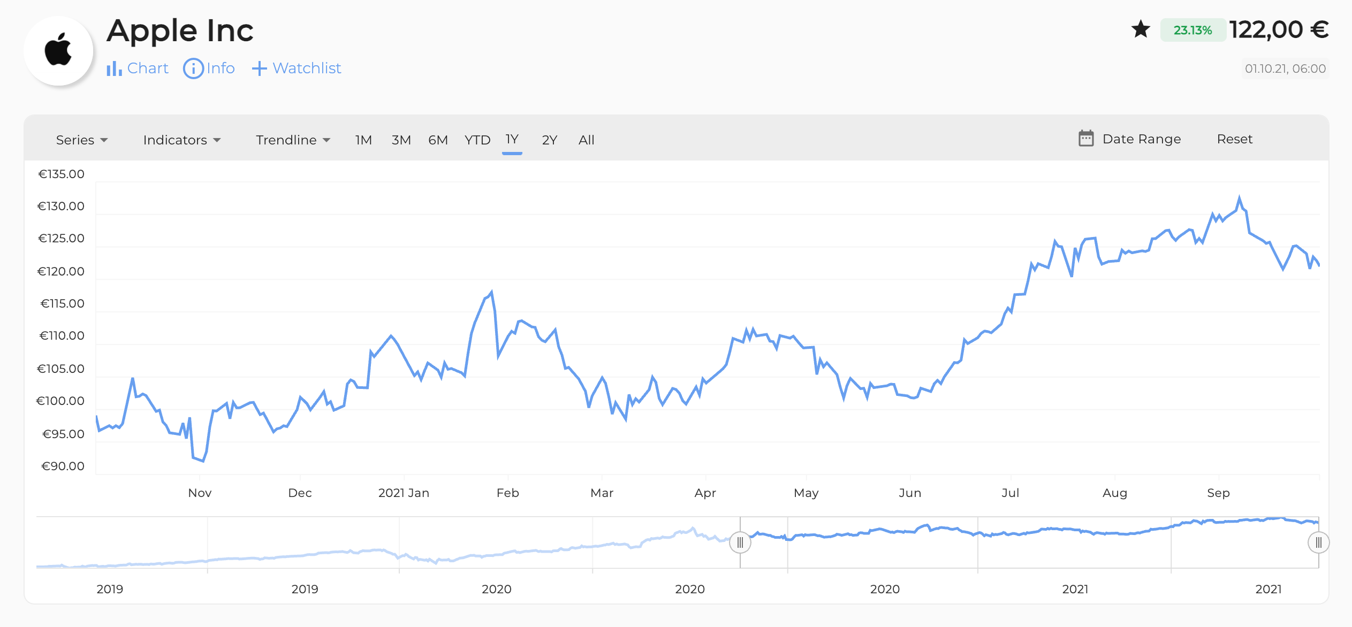
Task: Open the Date Range picker
Action: point(1129,139)
